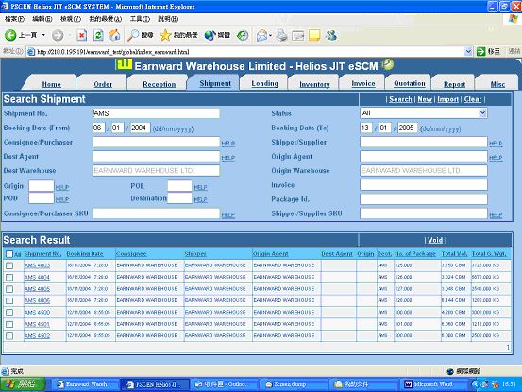
Task: Click the Messenger icon in toolbar
Action: [331, 35]
